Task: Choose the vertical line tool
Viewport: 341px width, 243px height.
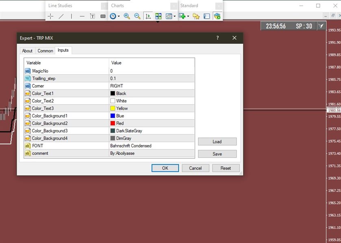Action: click(x=72, y=16)
